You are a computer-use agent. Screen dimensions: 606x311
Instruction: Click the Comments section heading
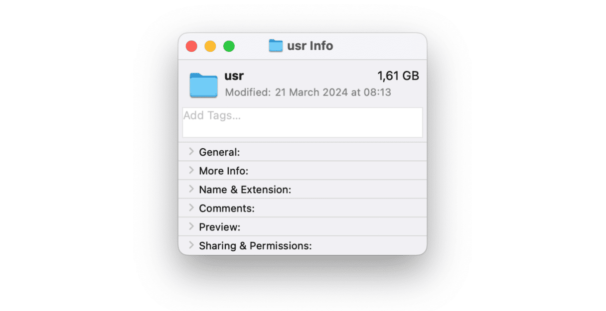pyautogui.click(x=227, y=208)
